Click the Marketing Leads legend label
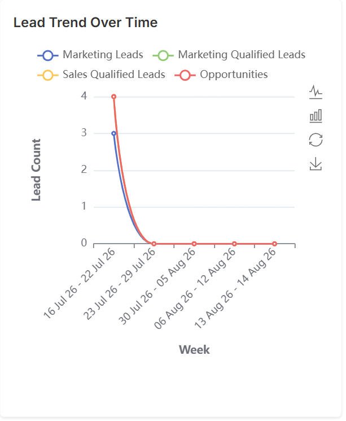 click(103, 55)
